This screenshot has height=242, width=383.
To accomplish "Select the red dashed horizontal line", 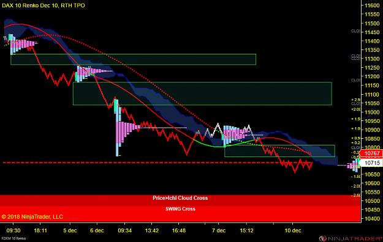I will 157,163.
